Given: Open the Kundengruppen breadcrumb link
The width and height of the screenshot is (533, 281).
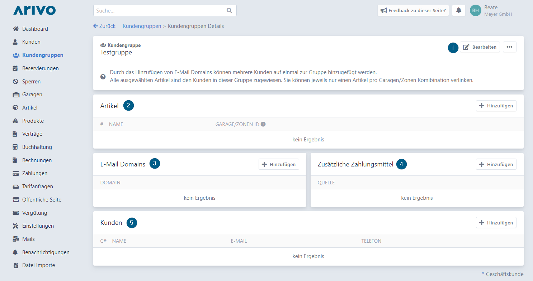Looking at the screenshot, I should click(x=142, y=26).
